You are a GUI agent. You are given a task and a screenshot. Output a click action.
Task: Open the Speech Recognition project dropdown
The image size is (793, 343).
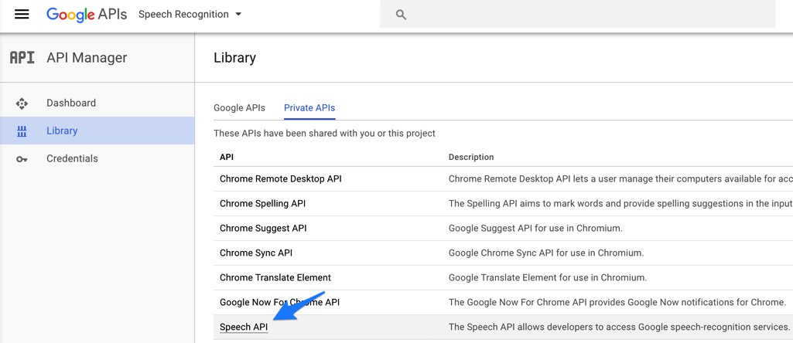coord(190,14)
